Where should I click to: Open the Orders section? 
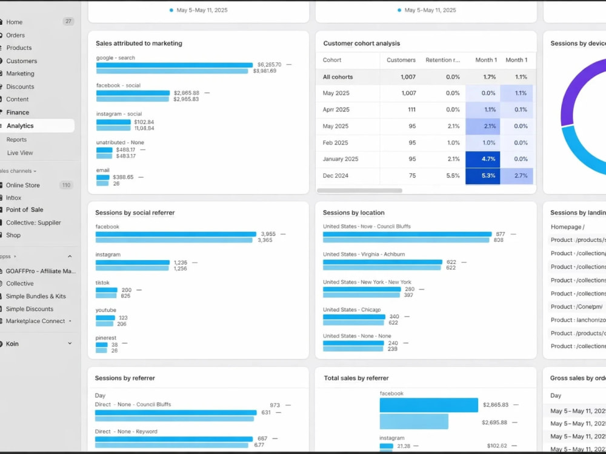[15, 35]
